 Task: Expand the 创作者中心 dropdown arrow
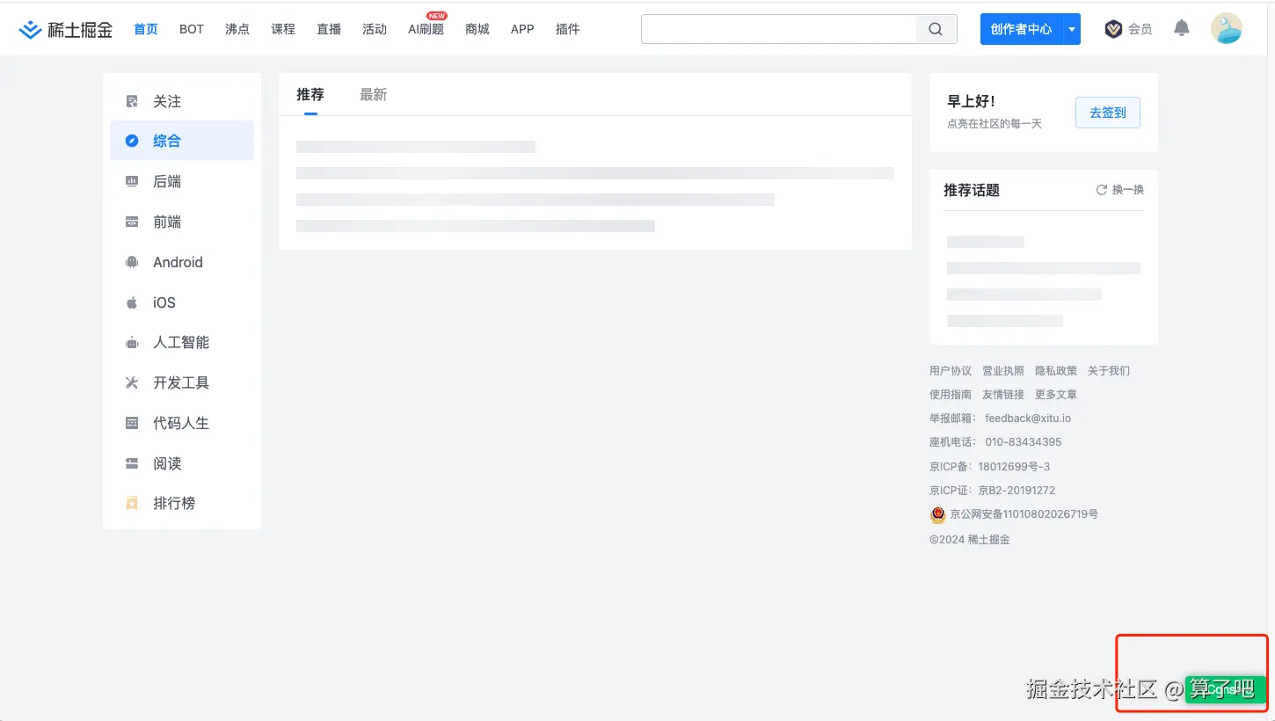[x=1071, y=29]
